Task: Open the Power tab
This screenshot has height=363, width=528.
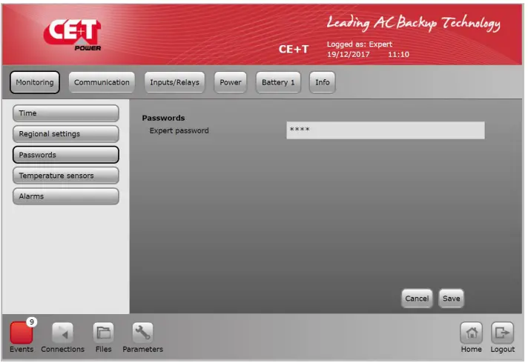Action: [231, 82]
